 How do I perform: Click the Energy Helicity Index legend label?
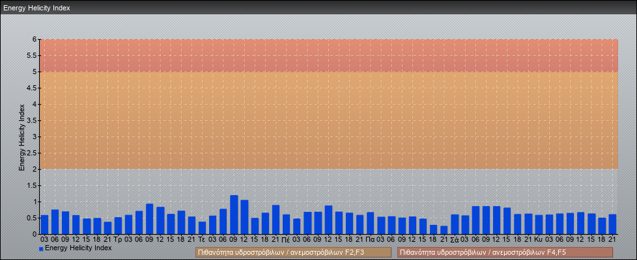[78, 248]
